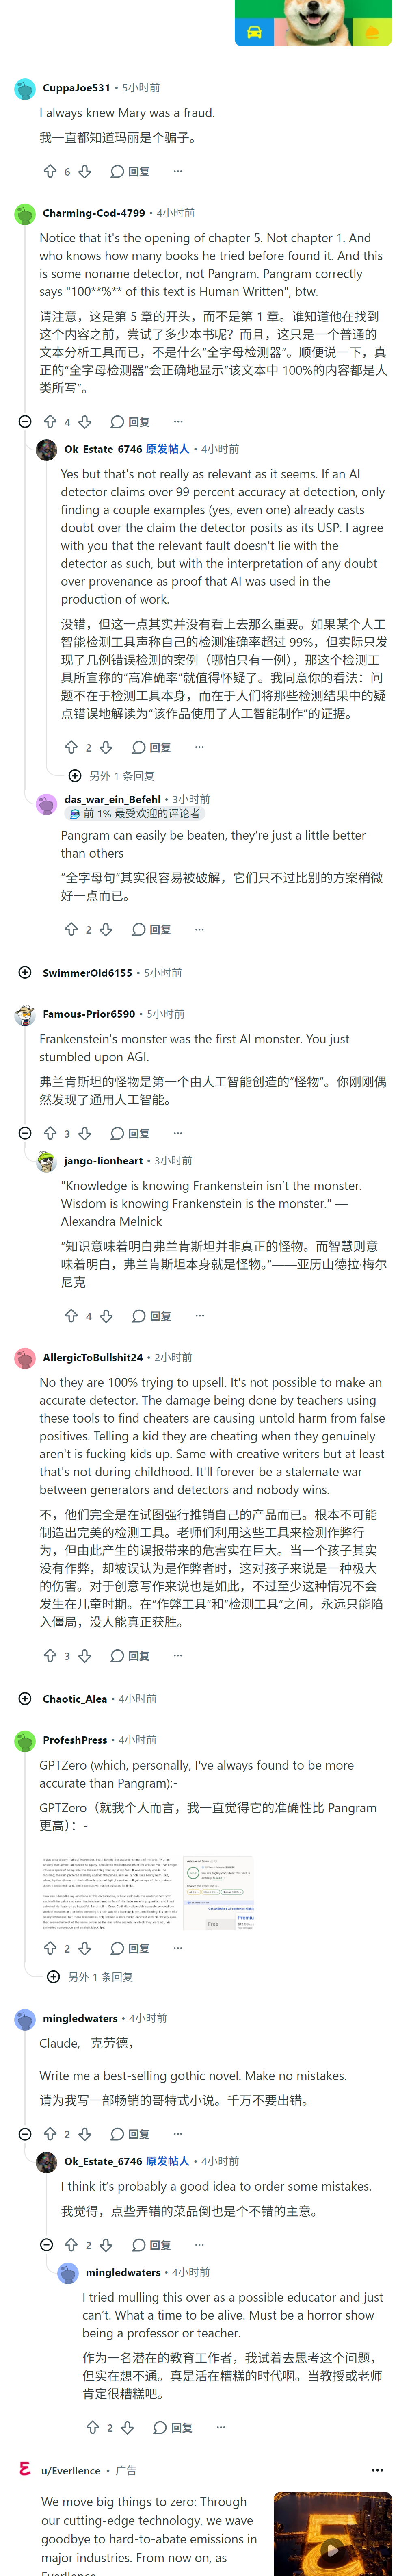Open u/Everllence advertiser profile
Screen dimensions: 398x2576
click(x=71, y=2469)
